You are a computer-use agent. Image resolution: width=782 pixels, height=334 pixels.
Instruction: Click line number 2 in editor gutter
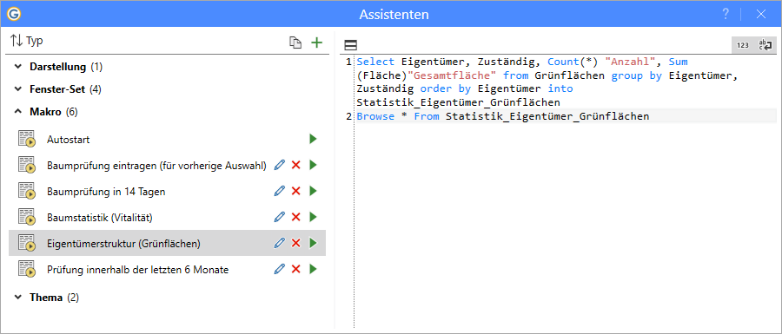(x=349, y=116)
